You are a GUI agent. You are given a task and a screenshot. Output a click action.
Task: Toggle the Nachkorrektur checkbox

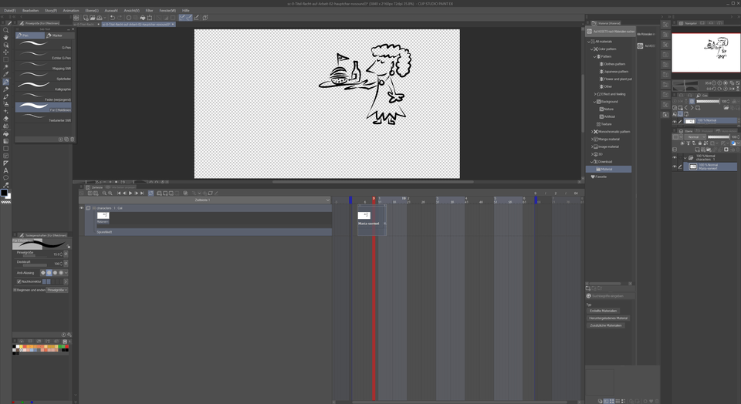click(x=19, y=281)
